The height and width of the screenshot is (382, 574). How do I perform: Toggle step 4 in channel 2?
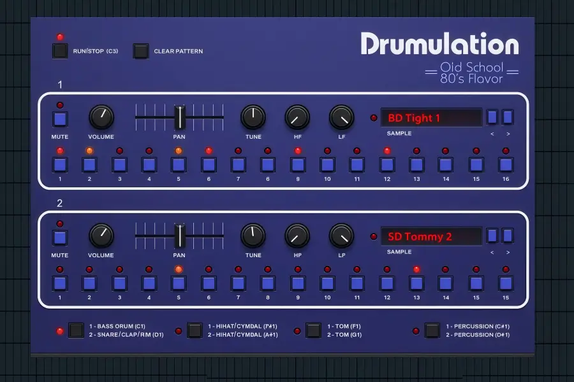pos(149,283)
